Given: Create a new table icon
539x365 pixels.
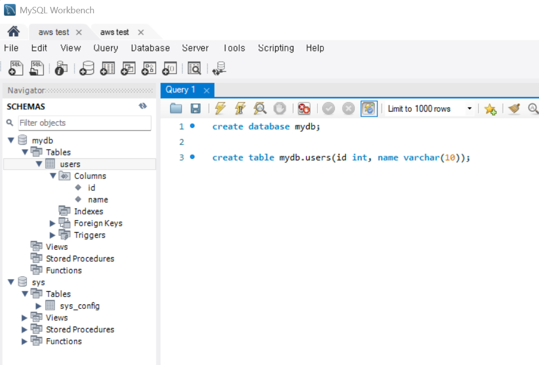Looking at the screenshot, I should 107,68.
